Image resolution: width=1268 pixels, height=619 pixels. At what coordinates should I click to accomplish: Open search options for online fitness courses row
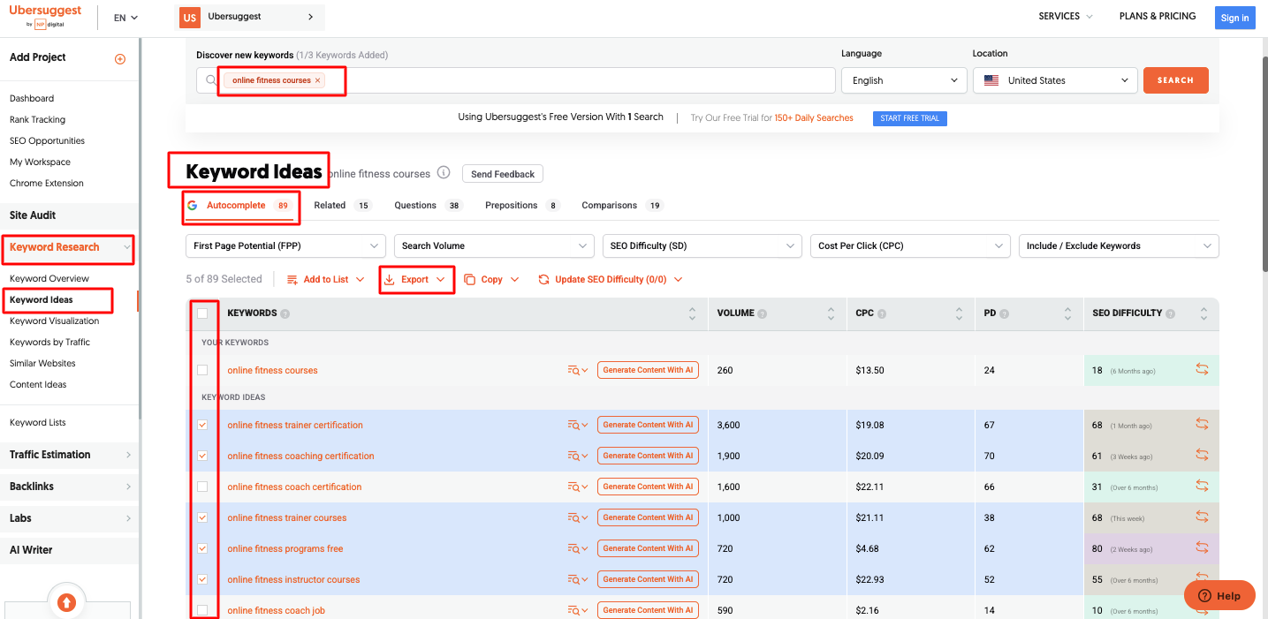pos(578,371)
